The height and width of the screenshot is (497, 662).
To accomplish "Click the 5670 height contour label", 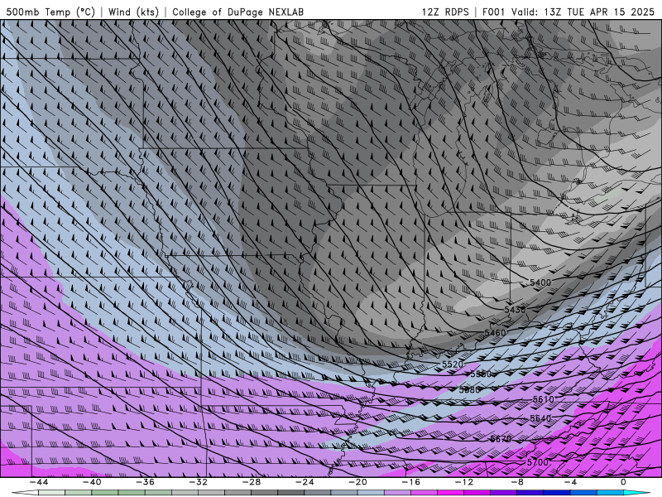I will (x=501, y=439).
